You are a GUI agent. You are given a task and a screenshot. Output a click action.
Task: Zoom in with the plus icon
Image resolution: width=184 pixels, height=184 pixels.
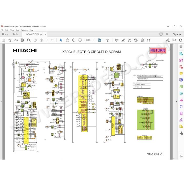pyautogui.click(x=80, y=40)
